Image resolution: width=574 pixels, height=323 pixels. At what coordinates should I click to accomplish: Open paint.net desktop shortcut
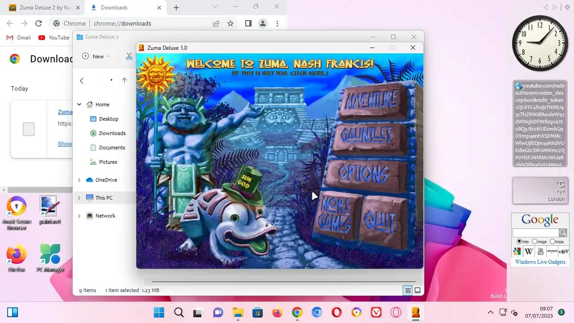point(50,210)
